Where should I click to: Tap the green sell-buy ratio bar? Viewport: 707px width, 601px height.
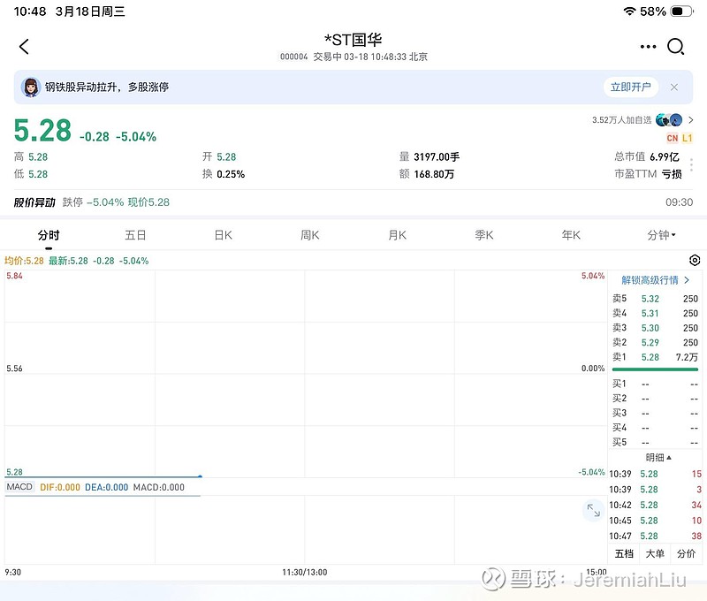pyautogui.click(x=655, y=369)
